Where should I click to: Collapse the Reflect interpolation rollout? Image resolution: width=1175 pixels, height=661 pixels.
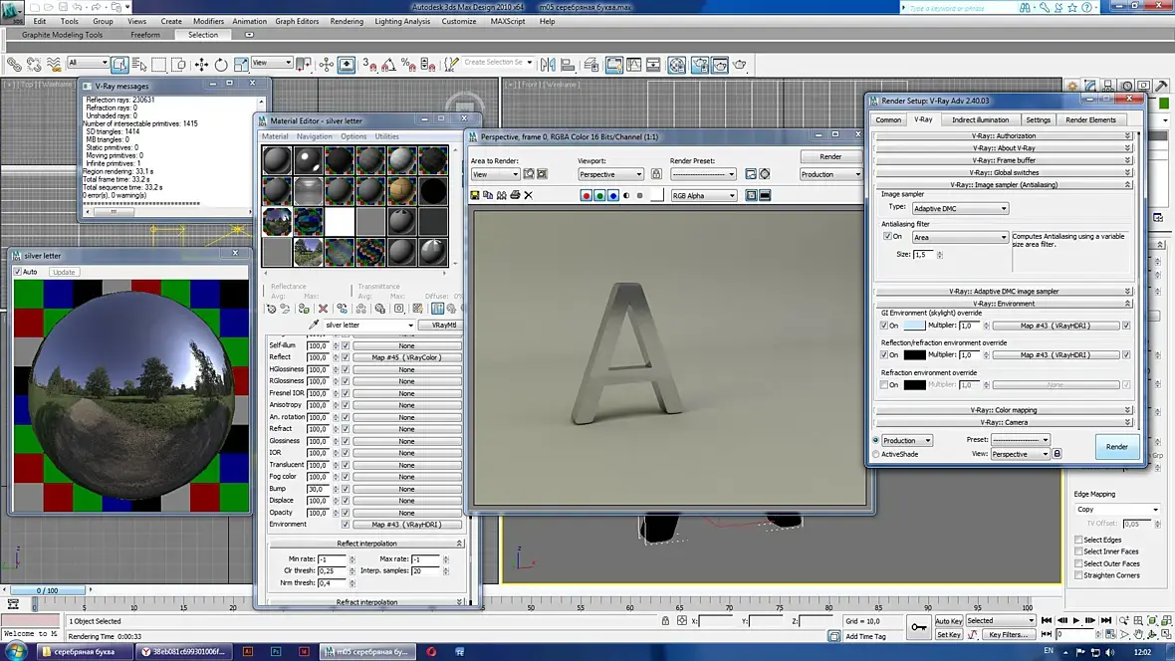pos(366,544)
